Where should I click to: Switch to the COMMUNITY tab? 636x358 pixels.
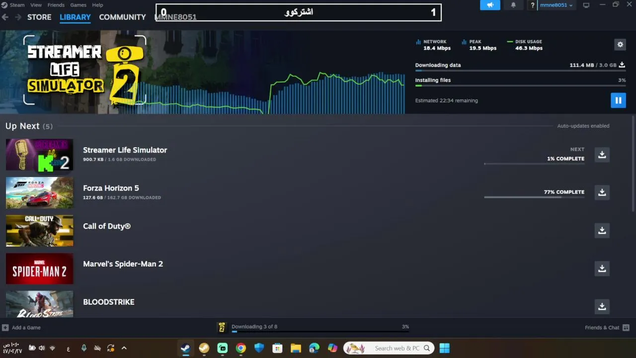pyautogui.click(x=122, y=17)
